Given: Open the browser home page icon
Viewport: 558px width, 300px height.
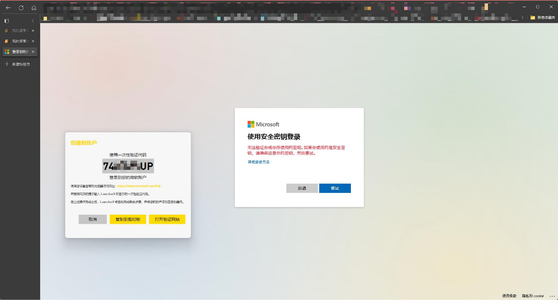Looking at the screenshot, I should (34, 8).
